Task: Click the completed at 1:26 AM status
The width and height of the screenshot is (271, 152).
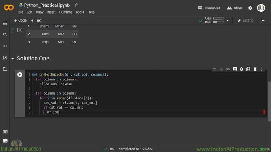Action: (135, 149)
